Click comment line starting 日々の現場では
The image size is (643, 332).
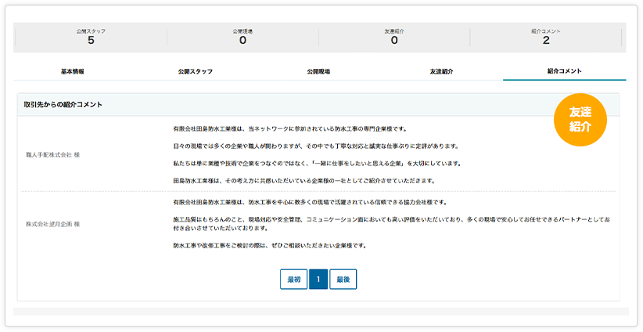point(316,146)
